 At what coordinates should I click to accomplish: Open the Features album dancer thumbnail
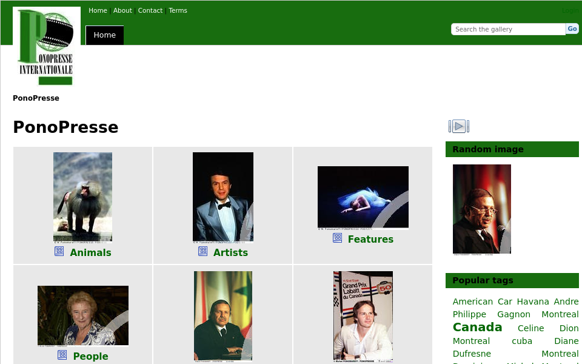pyautogui.click(x=363, y=198)
